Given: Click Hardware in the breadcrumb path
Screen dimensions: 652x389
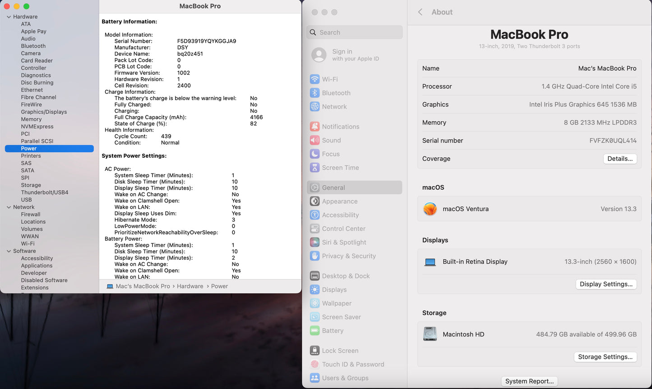Looking at the screenshot, I should tap(190, 286).
